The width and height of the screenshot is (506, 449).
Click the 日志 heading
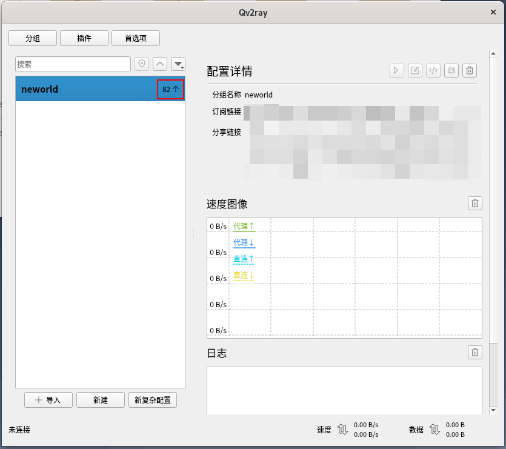coord(217,353)
